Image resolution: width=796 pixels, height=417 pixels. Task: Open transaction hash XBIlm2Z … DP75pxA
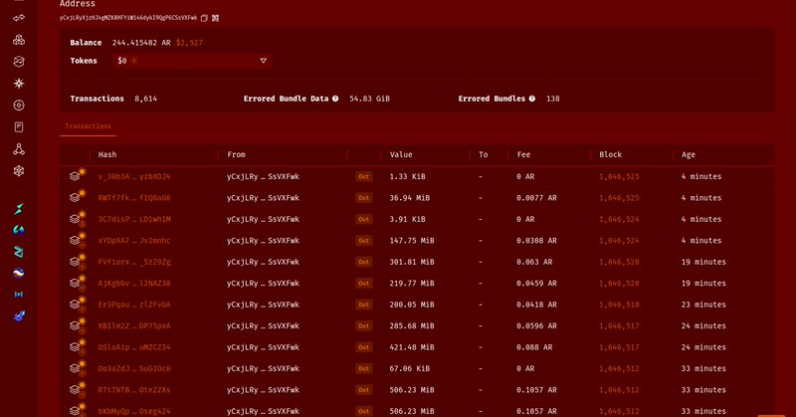tap(134, 326)
